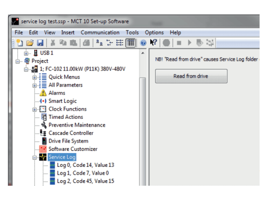The image size is (268, 200).
Task: Select the Alarms warning icon in tree
Action: (x=43, y=93)
